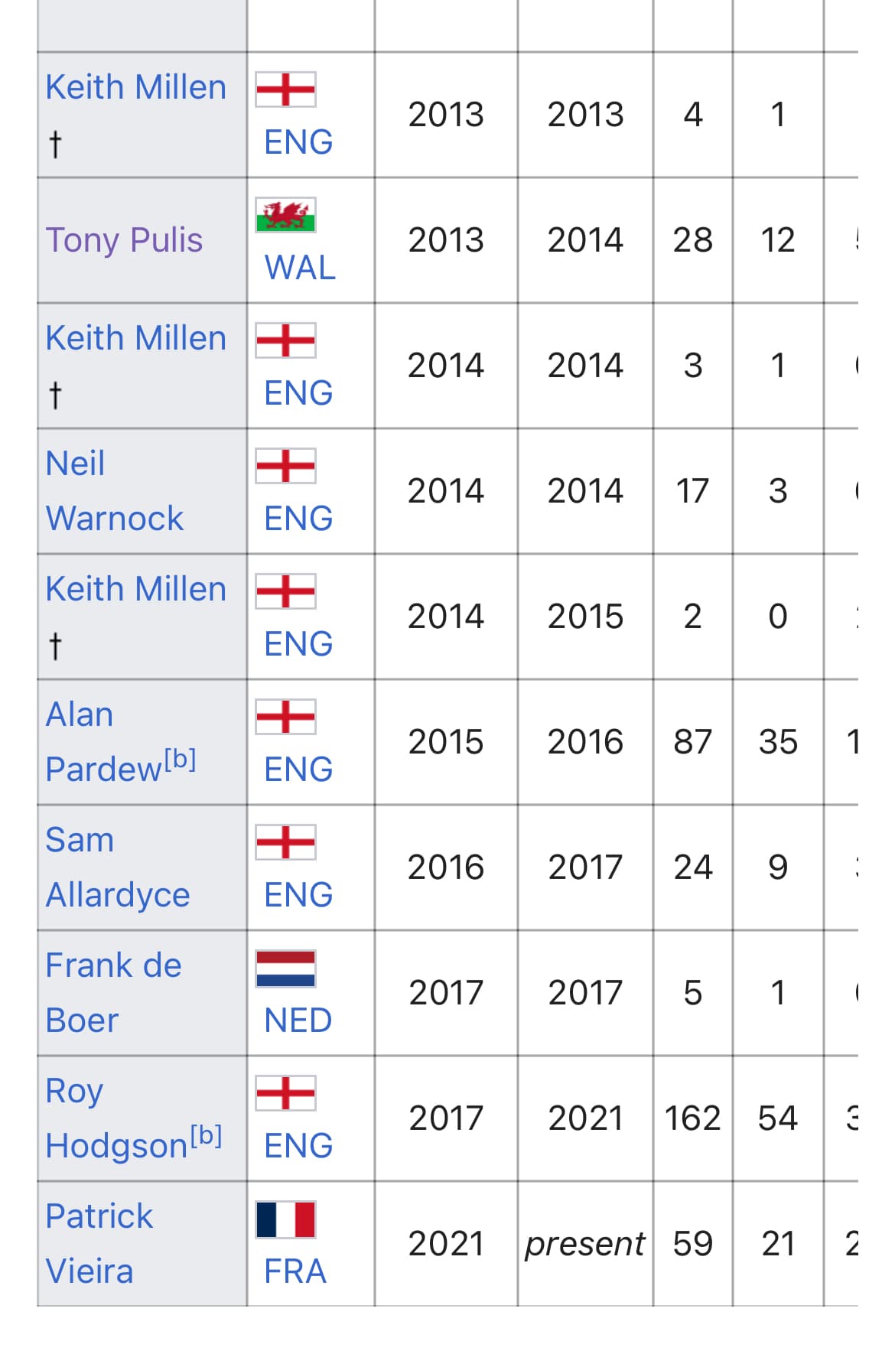Click England flag in first Keith Millen row
Viewport: 895px width, 1351px height.
point(285,90)
